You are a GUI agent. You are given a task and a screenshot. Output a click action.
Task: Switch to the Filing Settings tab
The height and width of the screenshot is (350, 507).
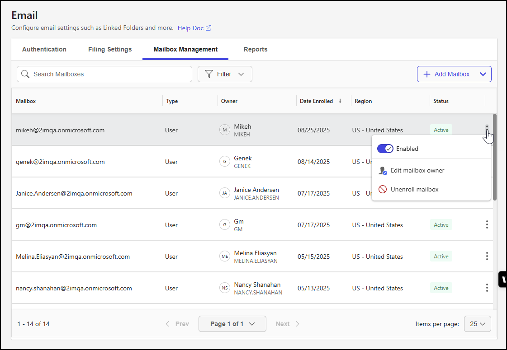(x=110, y=49)
